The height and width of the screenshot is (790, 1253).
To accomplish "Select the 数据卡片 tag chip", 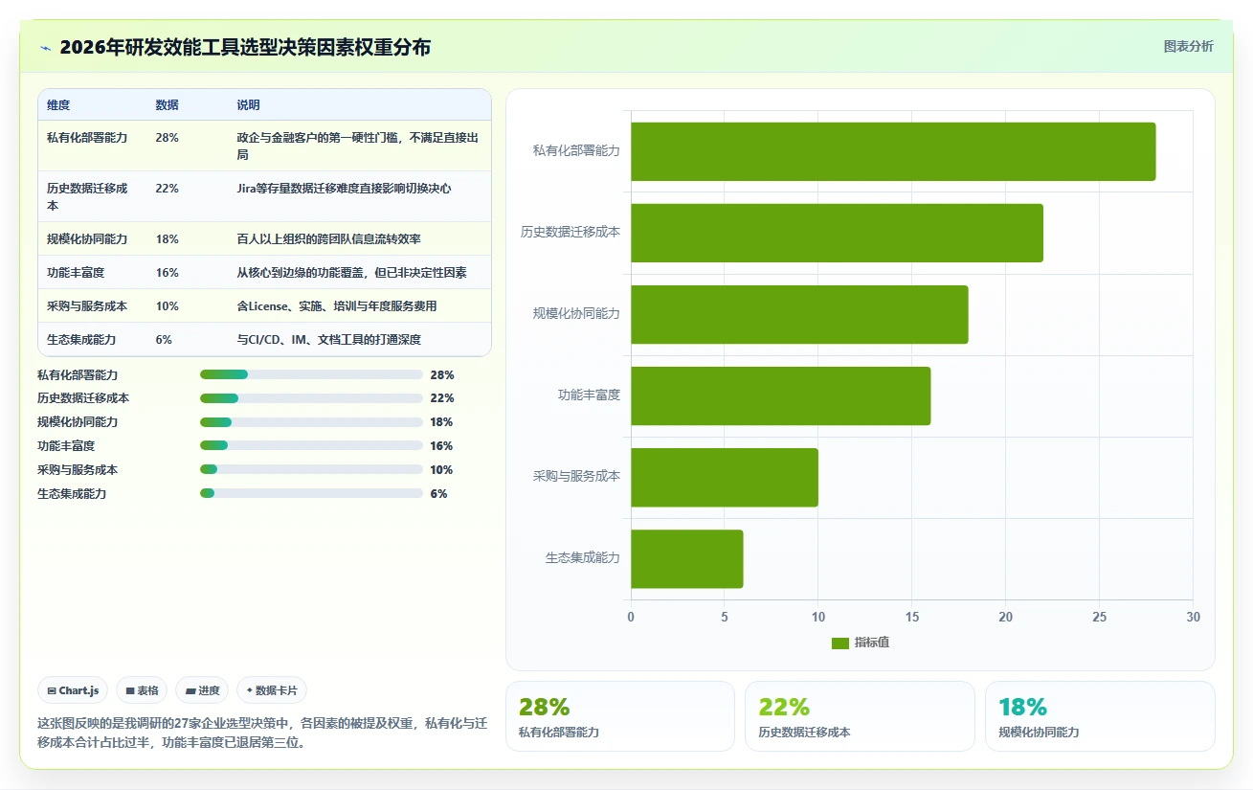I will 272,690.
